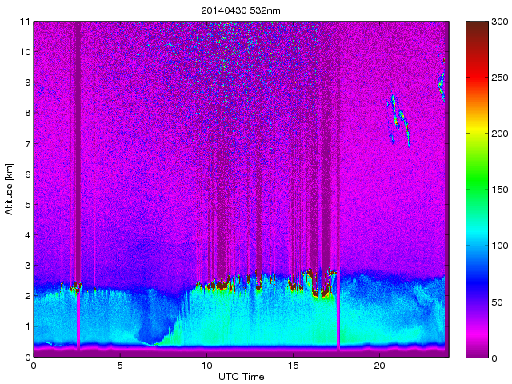Click the altitude axis tick label 9

(28, 82)
